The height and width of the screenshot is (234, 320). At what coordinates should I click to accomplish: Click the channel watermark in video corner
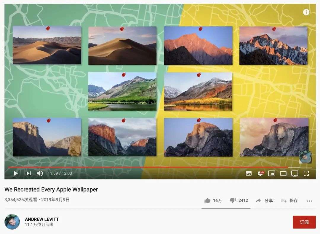tap(305, 157)
